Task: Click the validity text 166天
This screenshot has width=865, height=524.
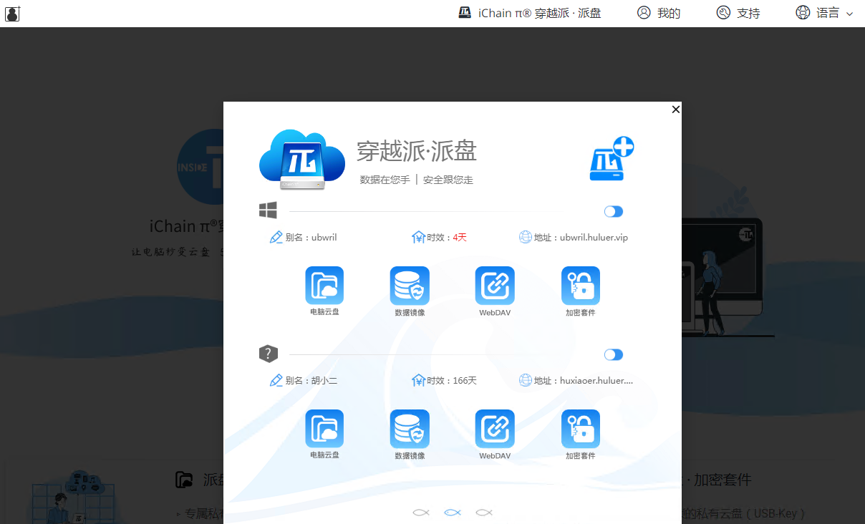Action: 465,381
